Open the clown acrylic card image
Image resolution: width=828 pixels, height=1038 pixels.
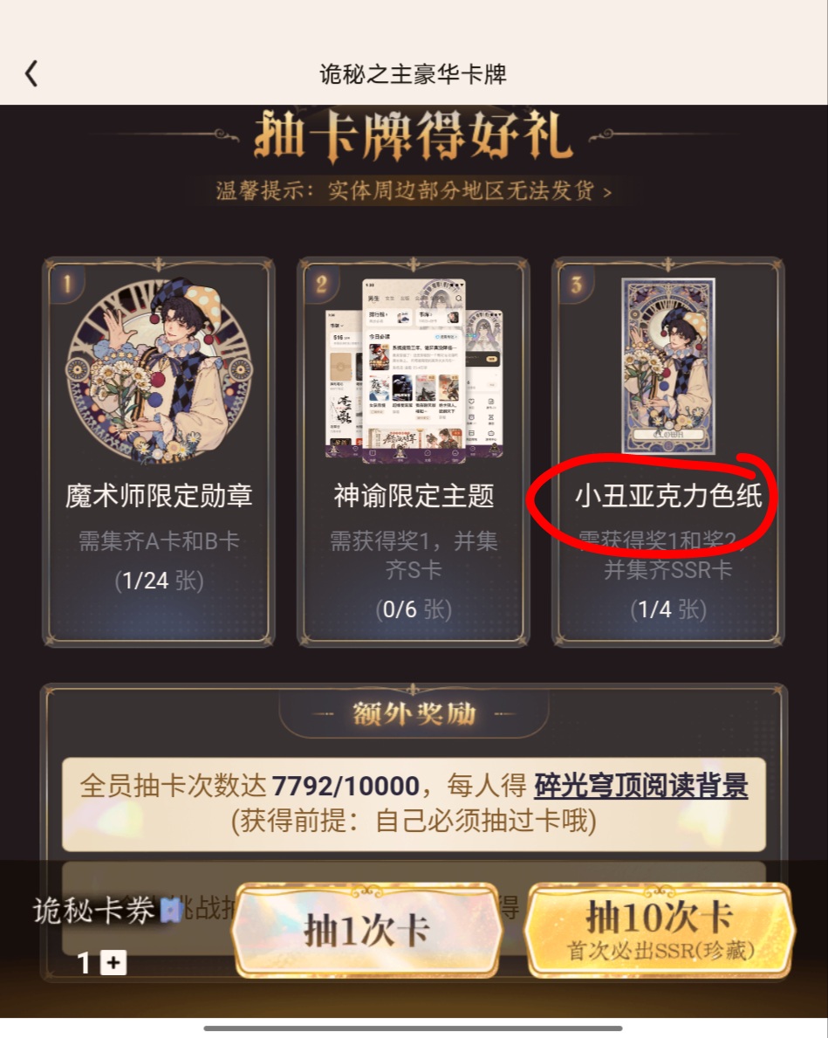coord(668,366)
